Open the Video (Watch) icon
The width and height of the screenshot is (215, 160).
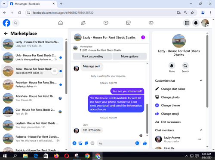click(x=106, y=23)
